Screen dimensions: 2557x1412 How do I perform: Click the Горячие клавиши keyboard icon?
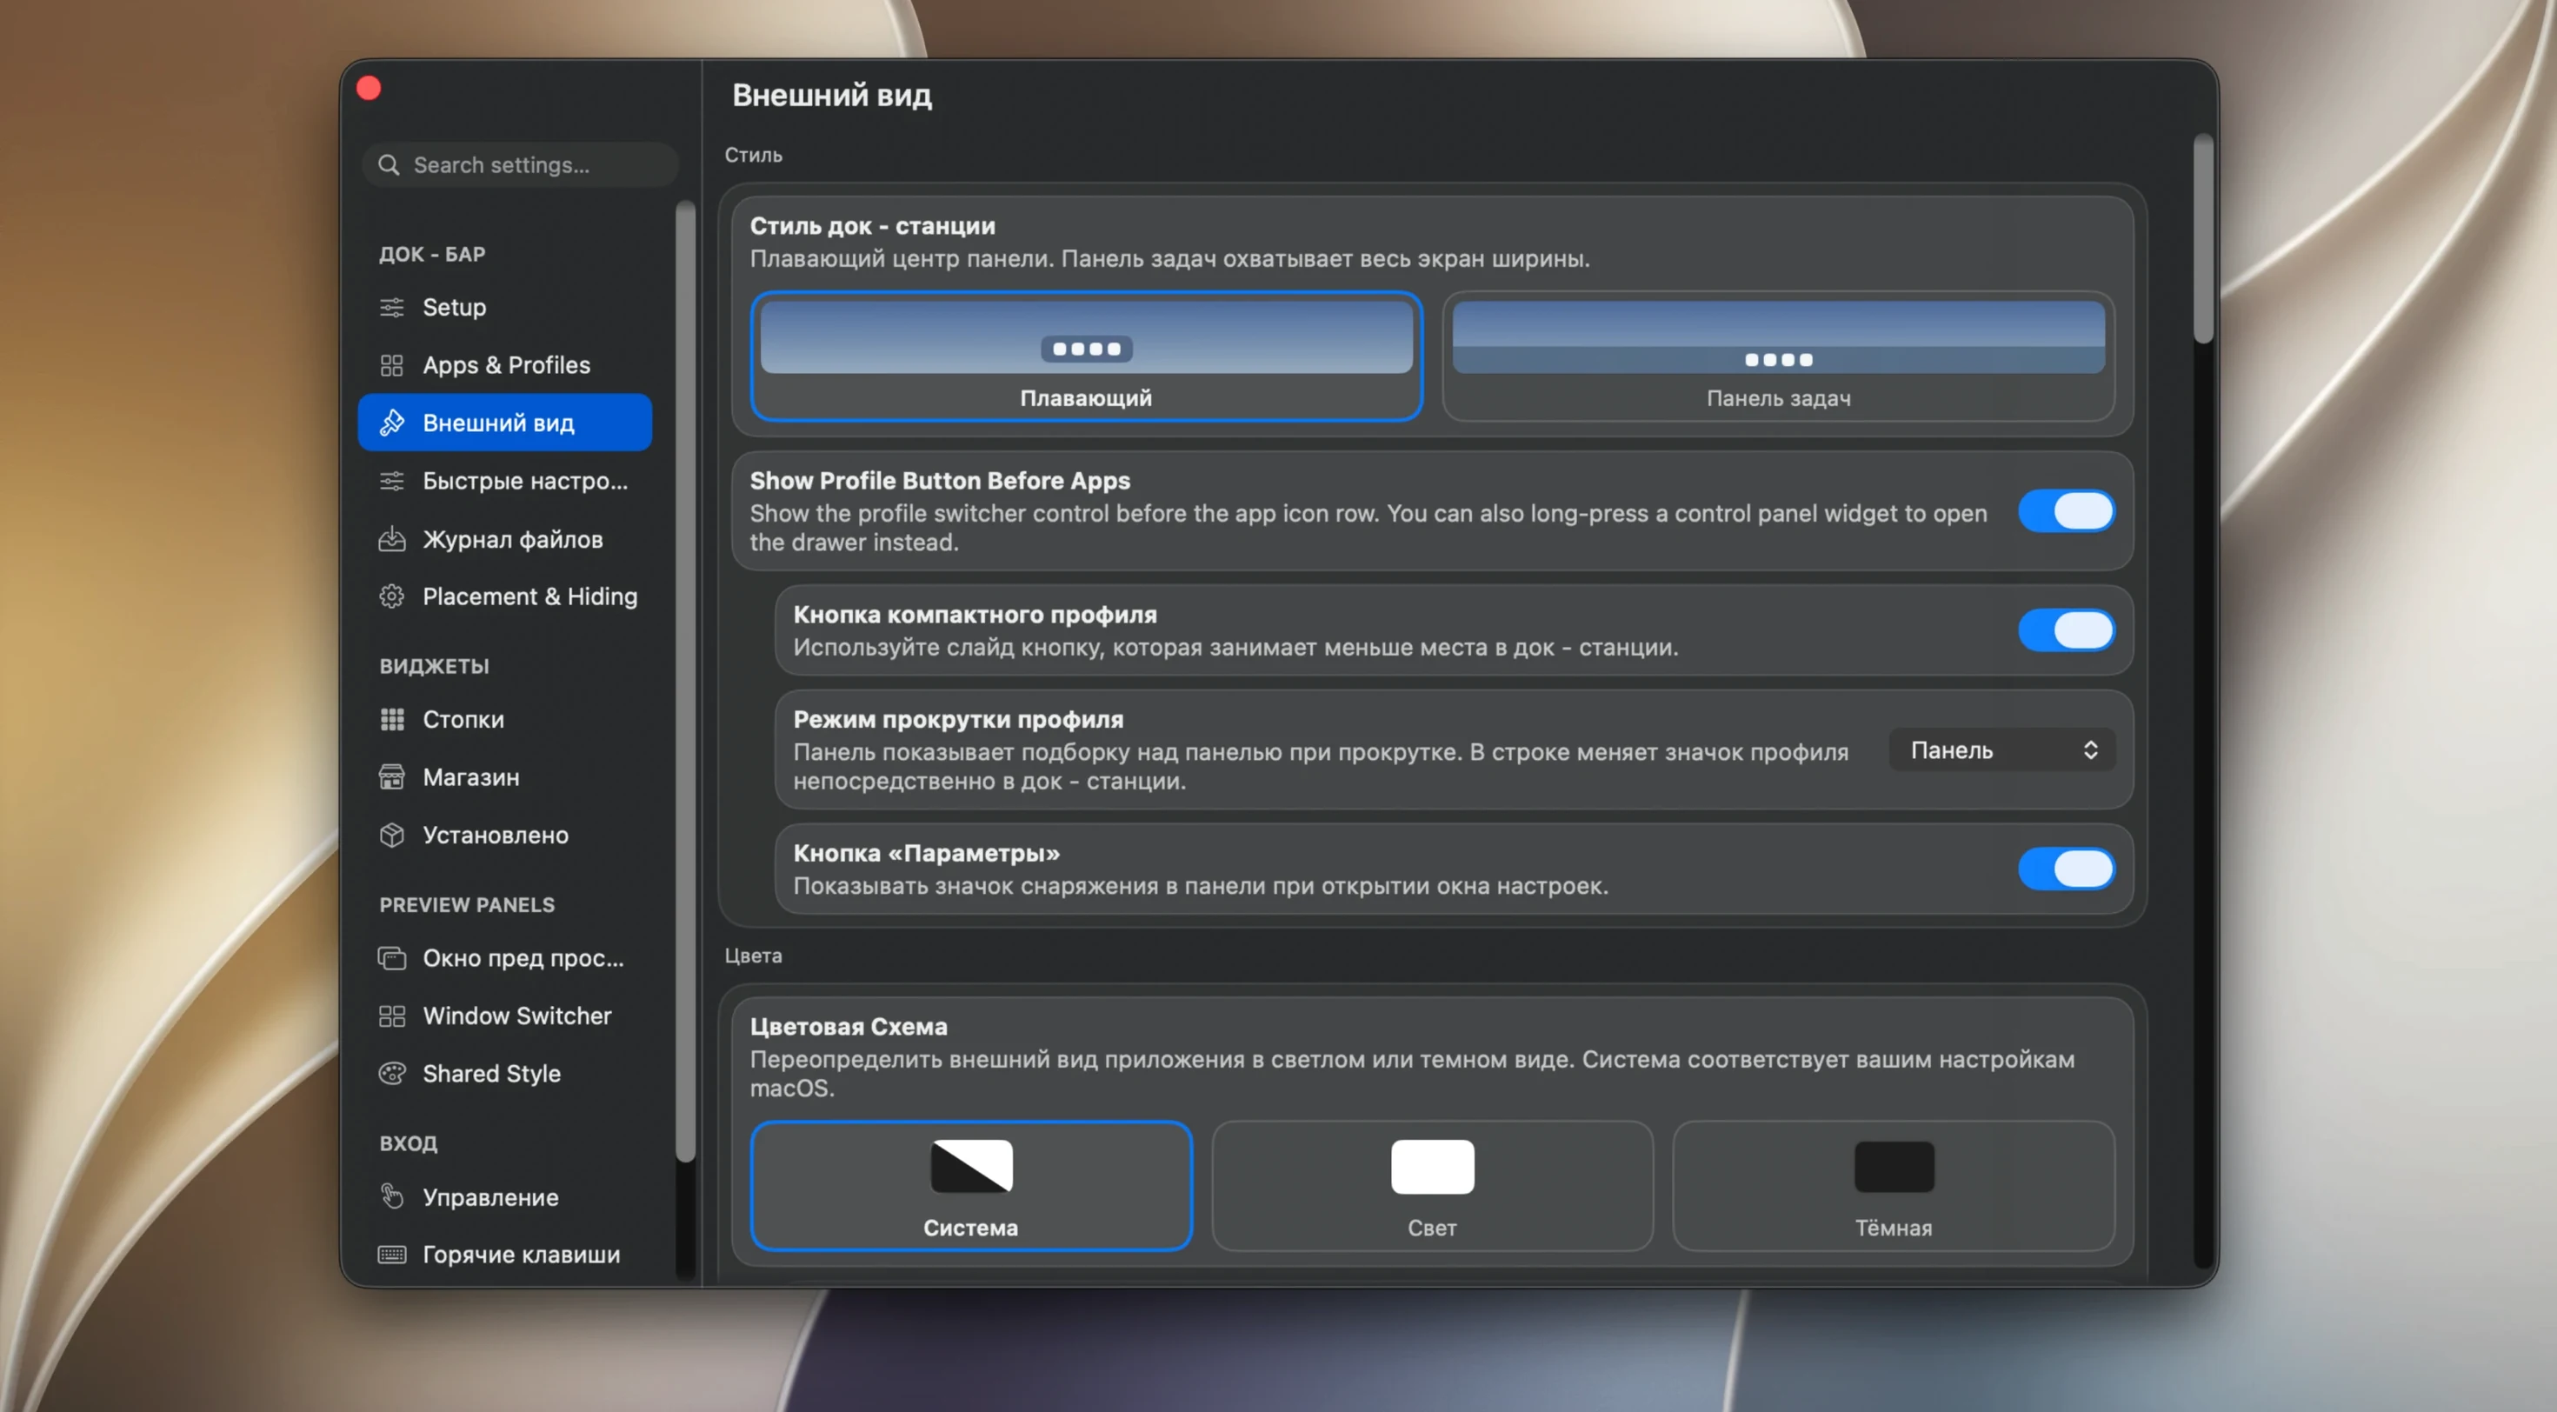tap(392, 1255)
